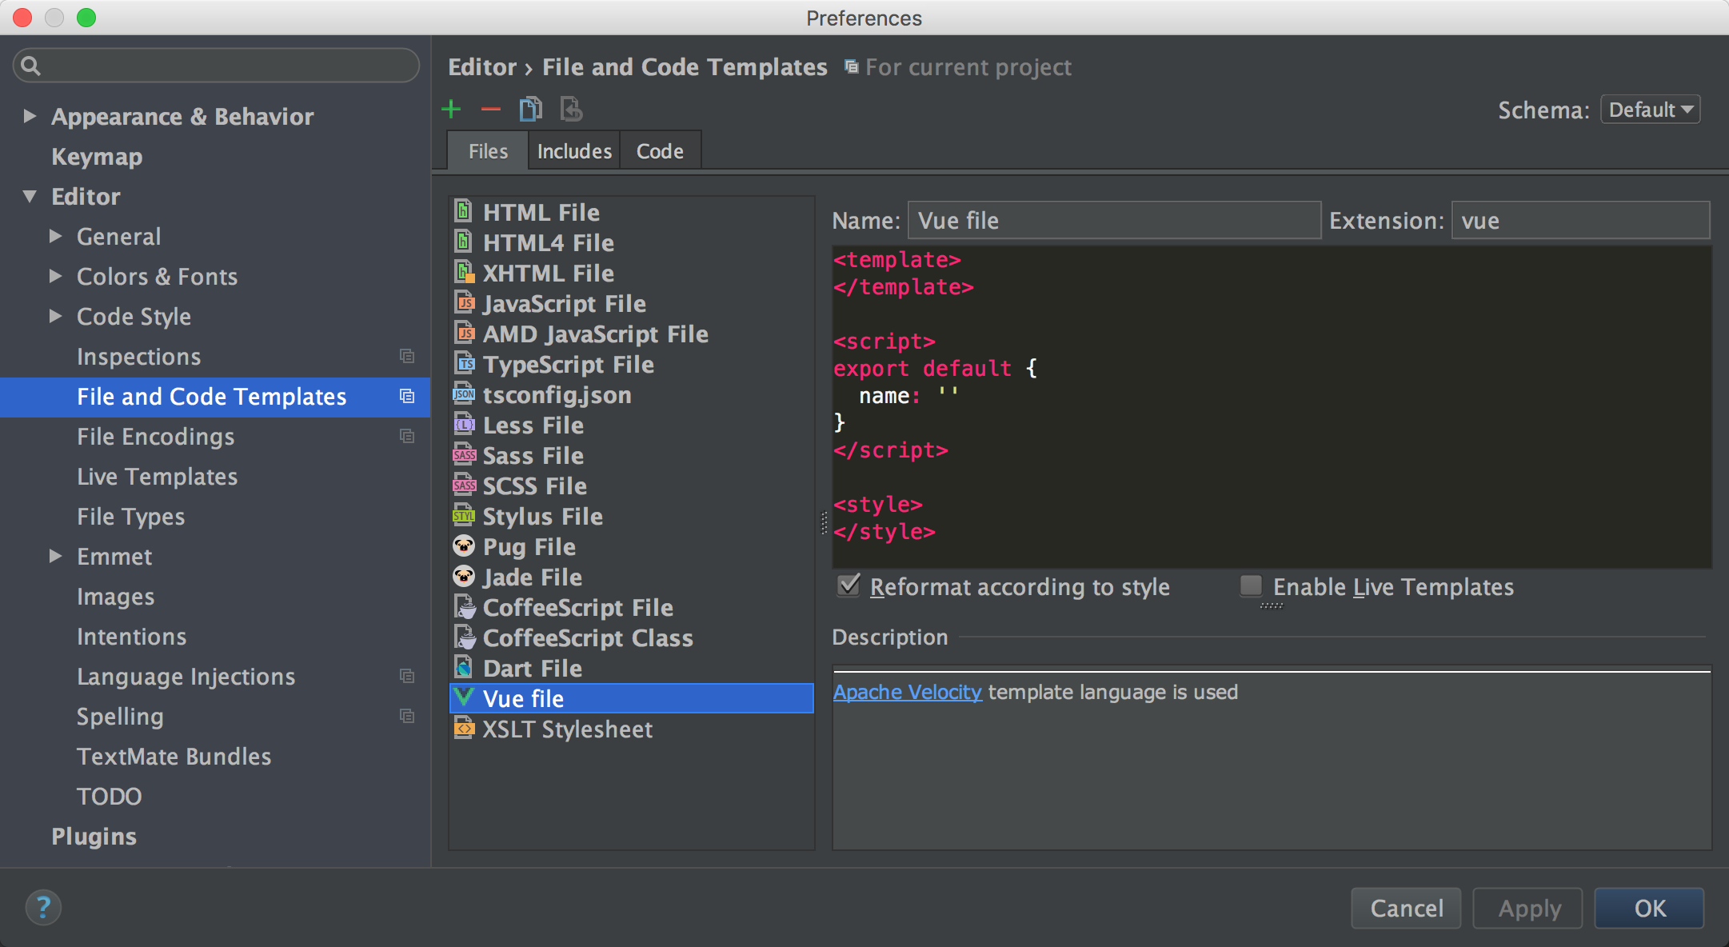Select the Stylus File template icon
The height and width of the screenshot is (947, 1729).
coord(464,515)
